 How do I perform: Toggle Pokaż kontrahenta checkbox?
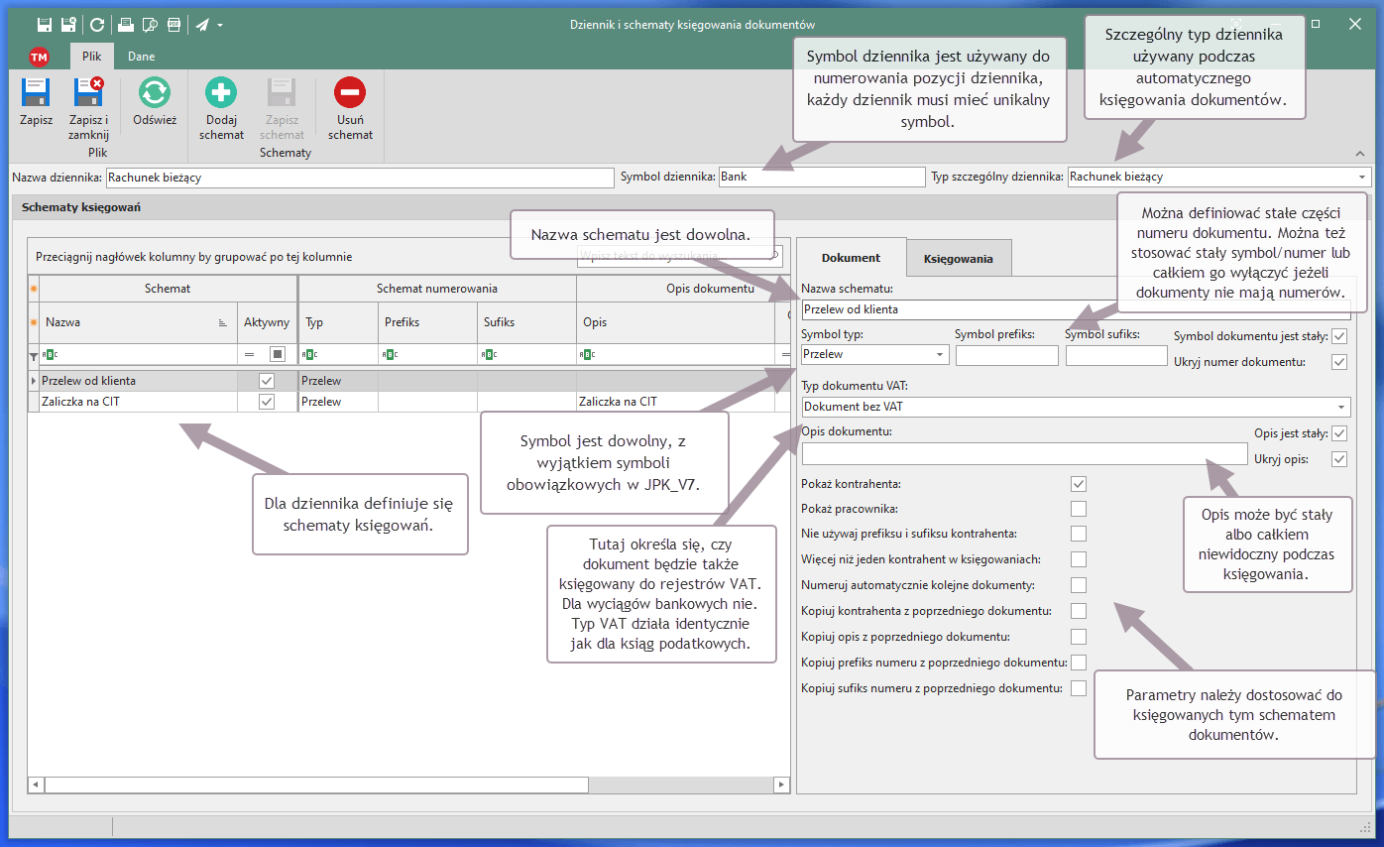(1079, 484)
